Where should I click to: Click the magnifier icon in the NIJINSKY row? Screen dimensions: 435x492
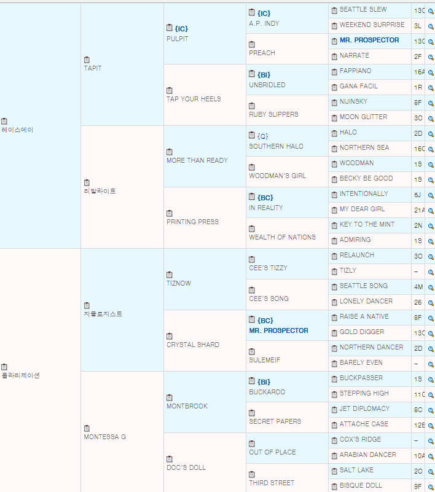[x=431, y=103]
